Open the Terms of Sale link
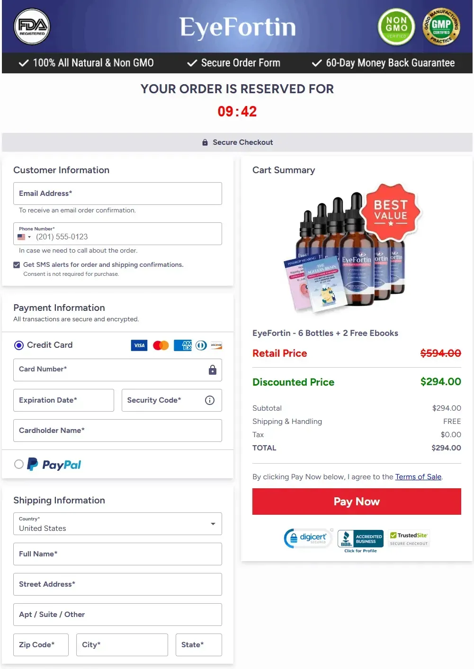 (418, 477)
